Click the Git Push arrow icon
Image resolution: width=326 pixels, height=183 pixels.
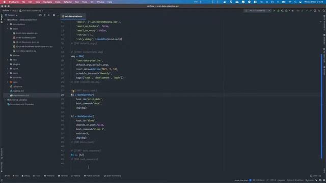311,11
